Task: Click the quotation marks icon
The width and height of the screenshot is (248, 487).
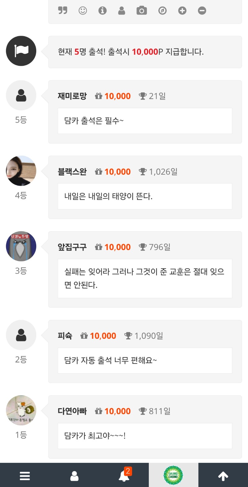Action: click(63, 11)
